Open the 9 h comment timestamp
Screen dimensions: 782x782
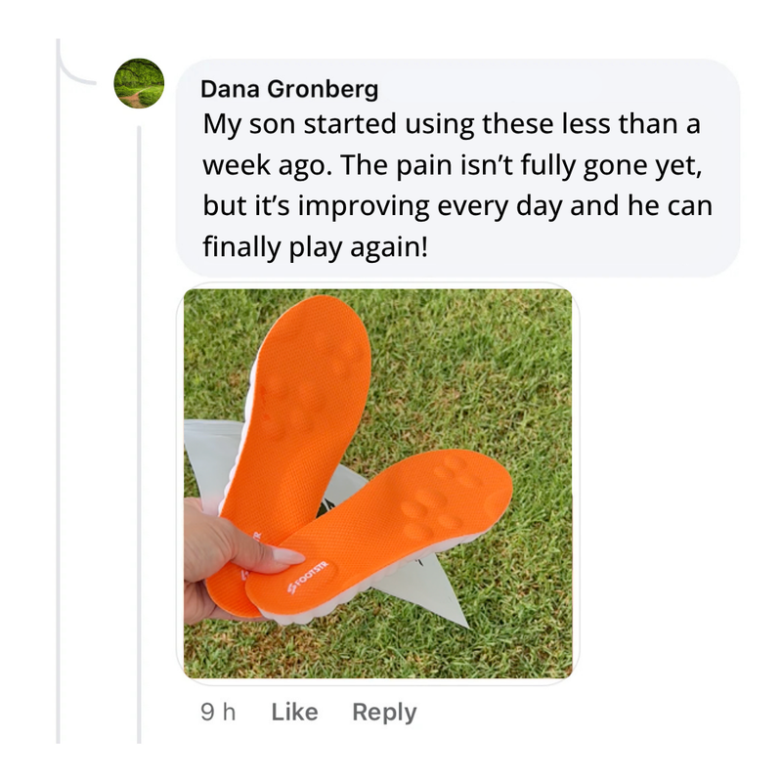(218, 712)
